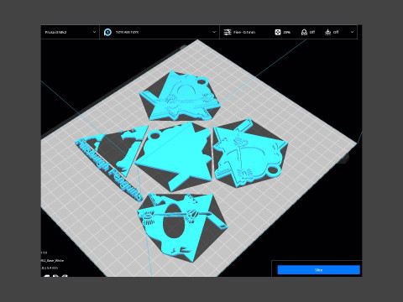The width and height of the screenshot is (403, 302).
Task: Click the infill density icon showing 20%
Action: coord(278,32)
